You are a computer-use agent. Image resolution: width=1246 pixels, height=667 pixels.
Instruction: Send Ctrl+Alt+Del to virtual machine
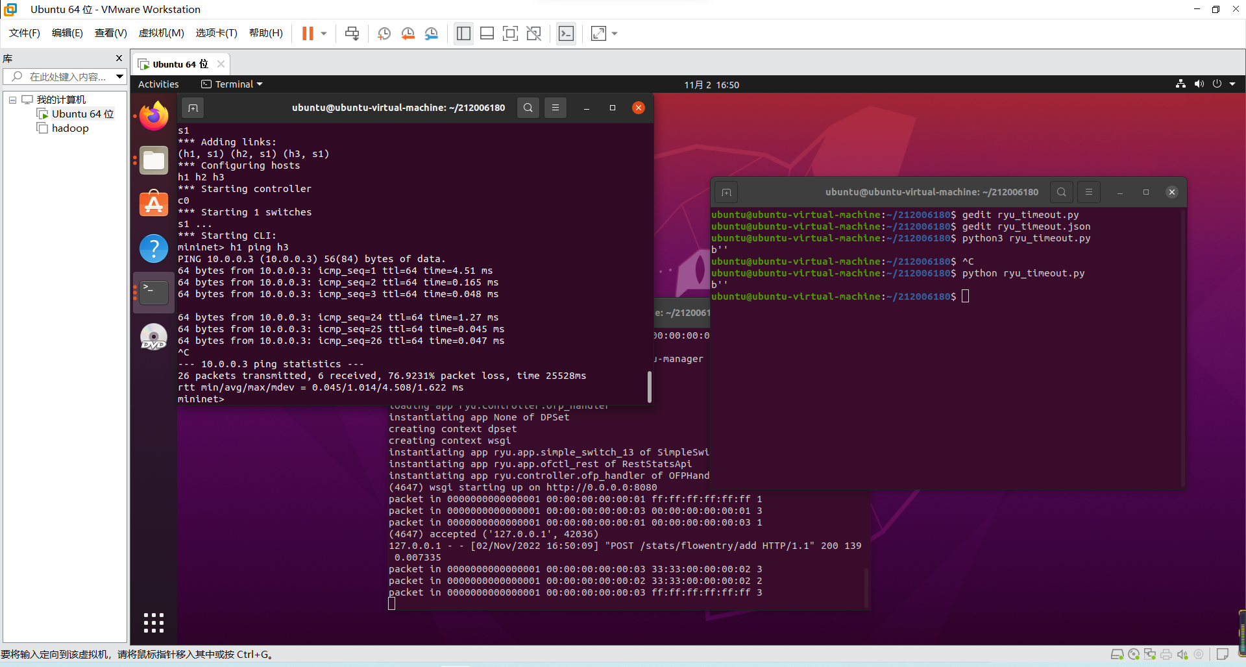[352, 33]
